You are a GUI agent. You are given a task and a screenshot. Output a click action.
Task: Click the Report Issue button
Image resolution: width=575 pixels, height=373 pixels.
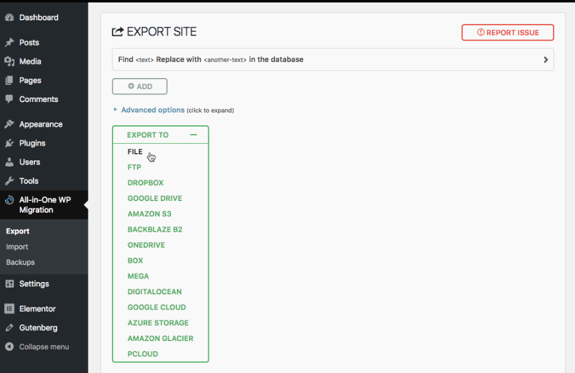pos(507,33)
